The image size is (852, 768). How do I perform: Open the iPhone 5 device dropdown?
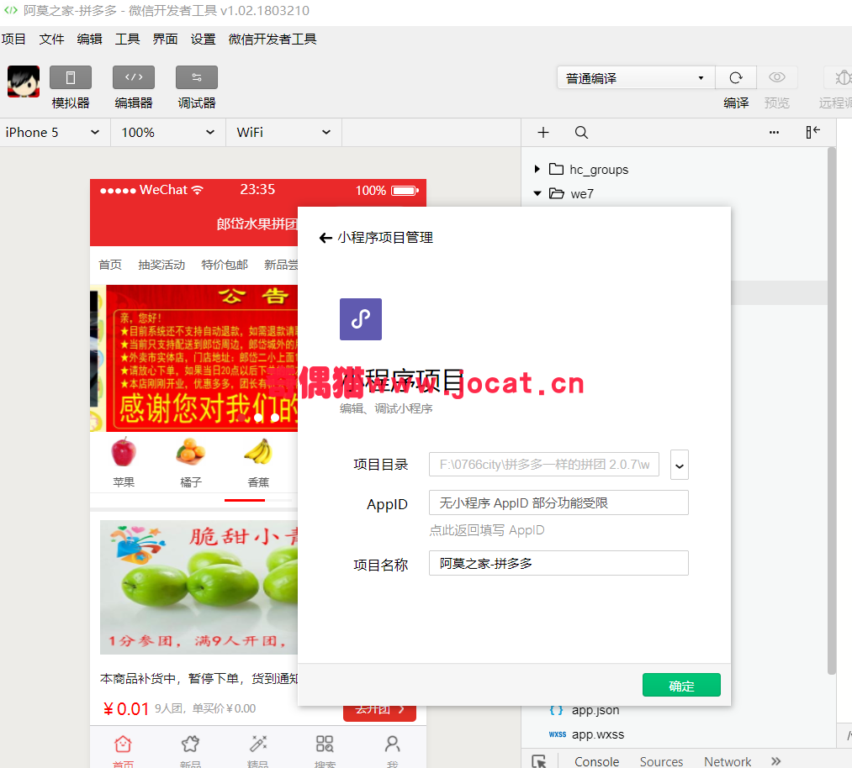click(53, 133)
